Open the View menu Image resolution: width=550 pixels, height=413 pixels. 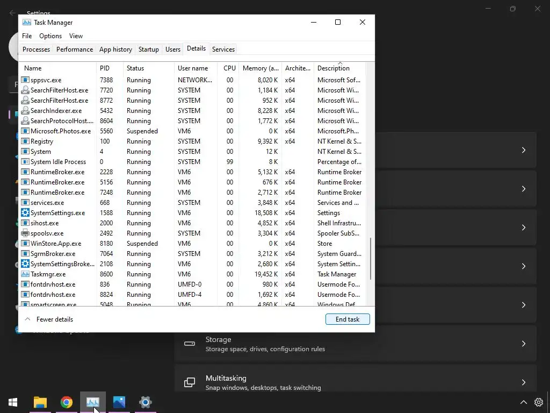tap(76, 36)
